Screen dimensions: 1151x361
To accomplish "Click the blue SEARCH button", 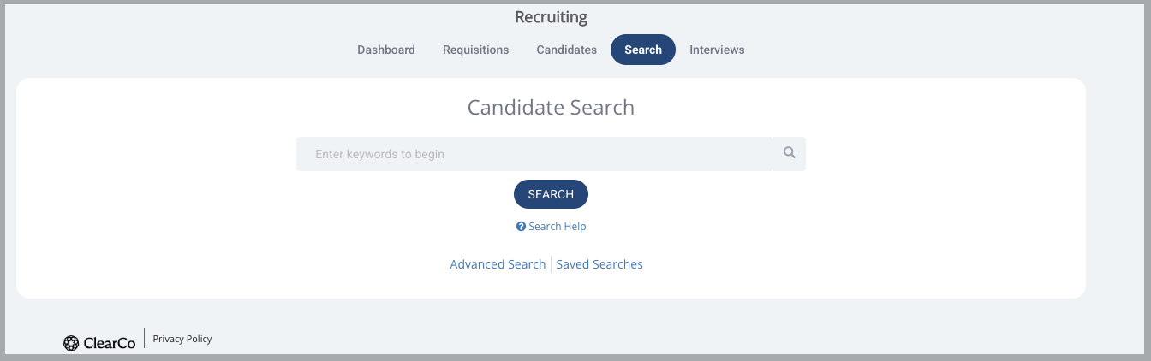I will pyautogui.click(x=551, y=194).
